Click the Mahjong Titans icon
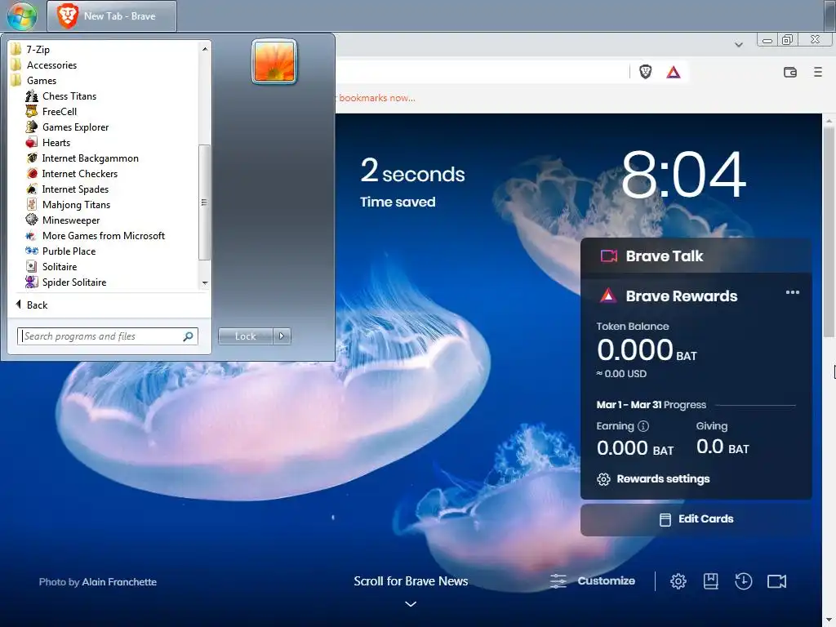The image size is (836, 627). [x=32, y=205]
